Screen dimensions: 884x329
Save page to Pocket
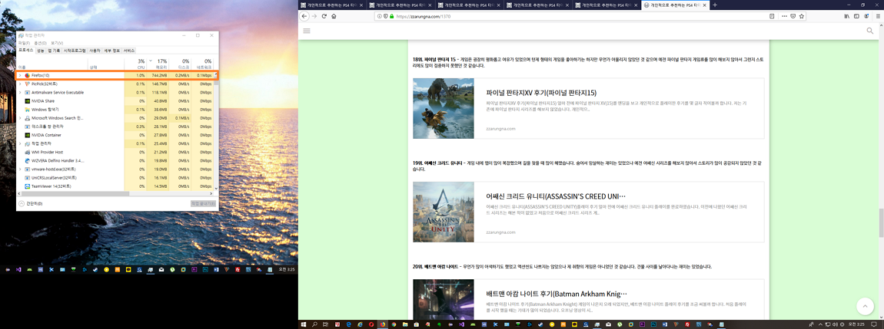click(793, 16)
